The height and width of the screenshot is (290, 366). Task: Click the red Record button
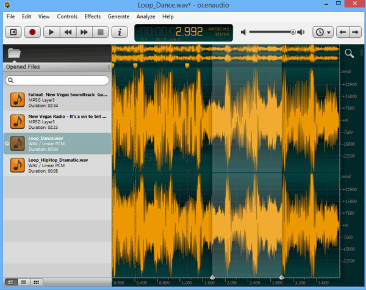click(x=32, y=32)
